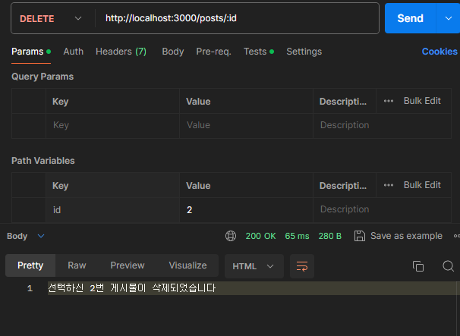
Task: Click the floppy disk save icon
Action: pyautogui.click(x=359, y=236)
